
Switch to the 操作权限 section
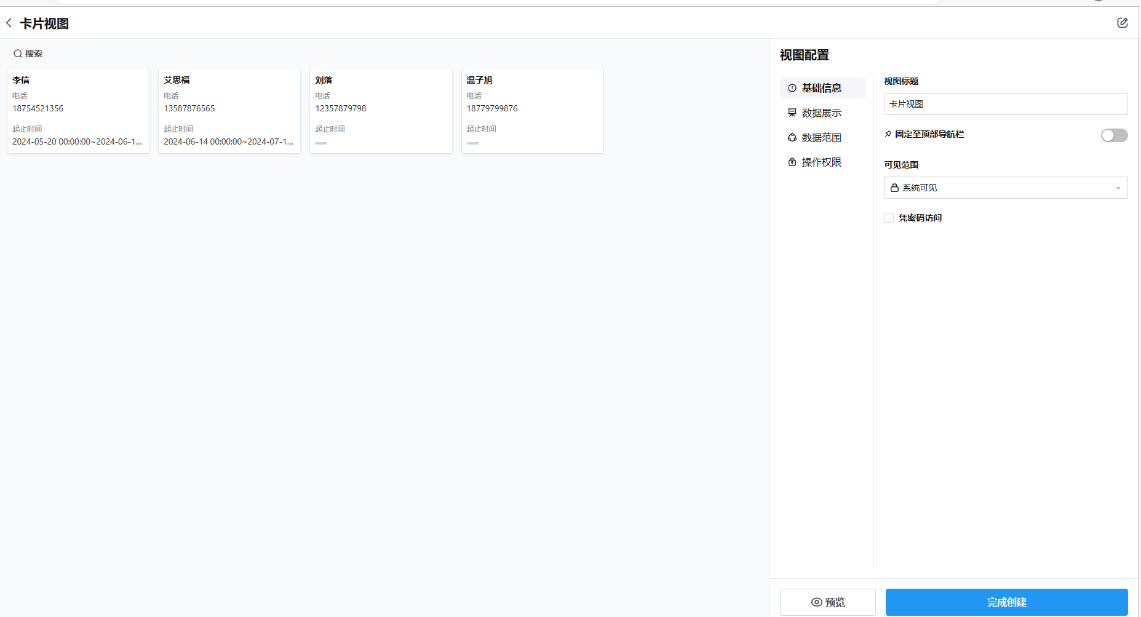tap(822, 162)
